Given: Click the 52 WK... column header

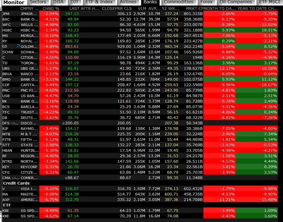Looking at the screenshot, I should [x=170, y=8].
